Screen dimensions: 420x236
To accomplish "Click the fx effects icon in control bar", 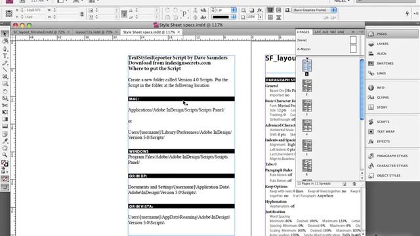I will click(x=260, y=10).
